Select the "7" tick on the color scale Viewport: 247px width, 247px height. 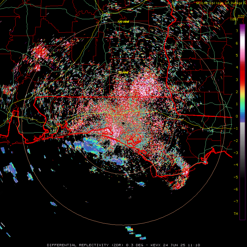237,31
